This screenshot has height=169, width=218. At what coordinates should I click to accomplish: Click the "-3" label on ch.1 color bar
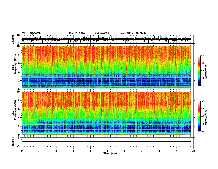coord(203,56)
